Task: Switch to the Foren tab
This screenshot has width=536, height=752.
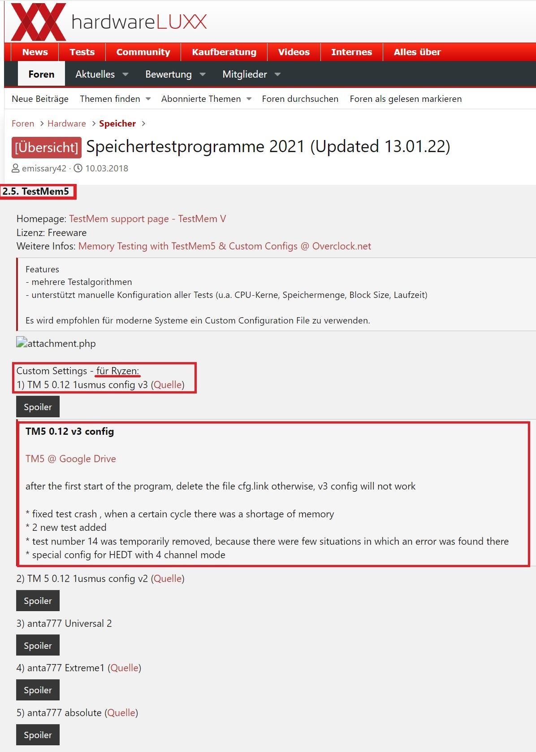Action: [x=41, y=74]
